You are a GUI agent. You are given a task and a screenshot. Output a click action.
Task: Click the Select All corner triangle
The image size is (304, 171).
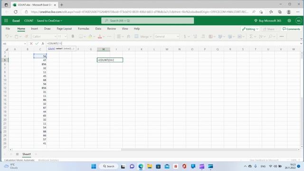point(7,49)
